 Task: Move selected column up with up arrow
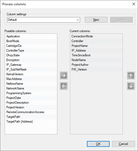(x=131, y=75)
